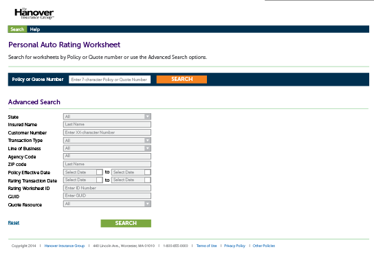Image resolution: width=374 pixels, height=260 pixels.
Task: Open the State dropdown
Action: click(107, 117)
